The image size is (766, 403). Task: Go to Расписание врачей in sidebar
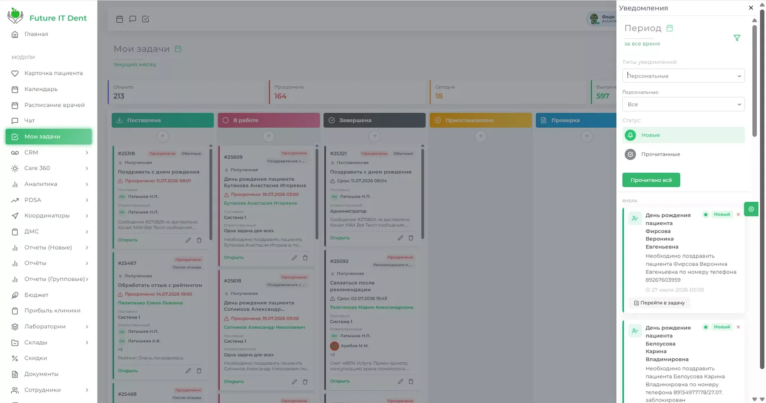coord(49,105)
